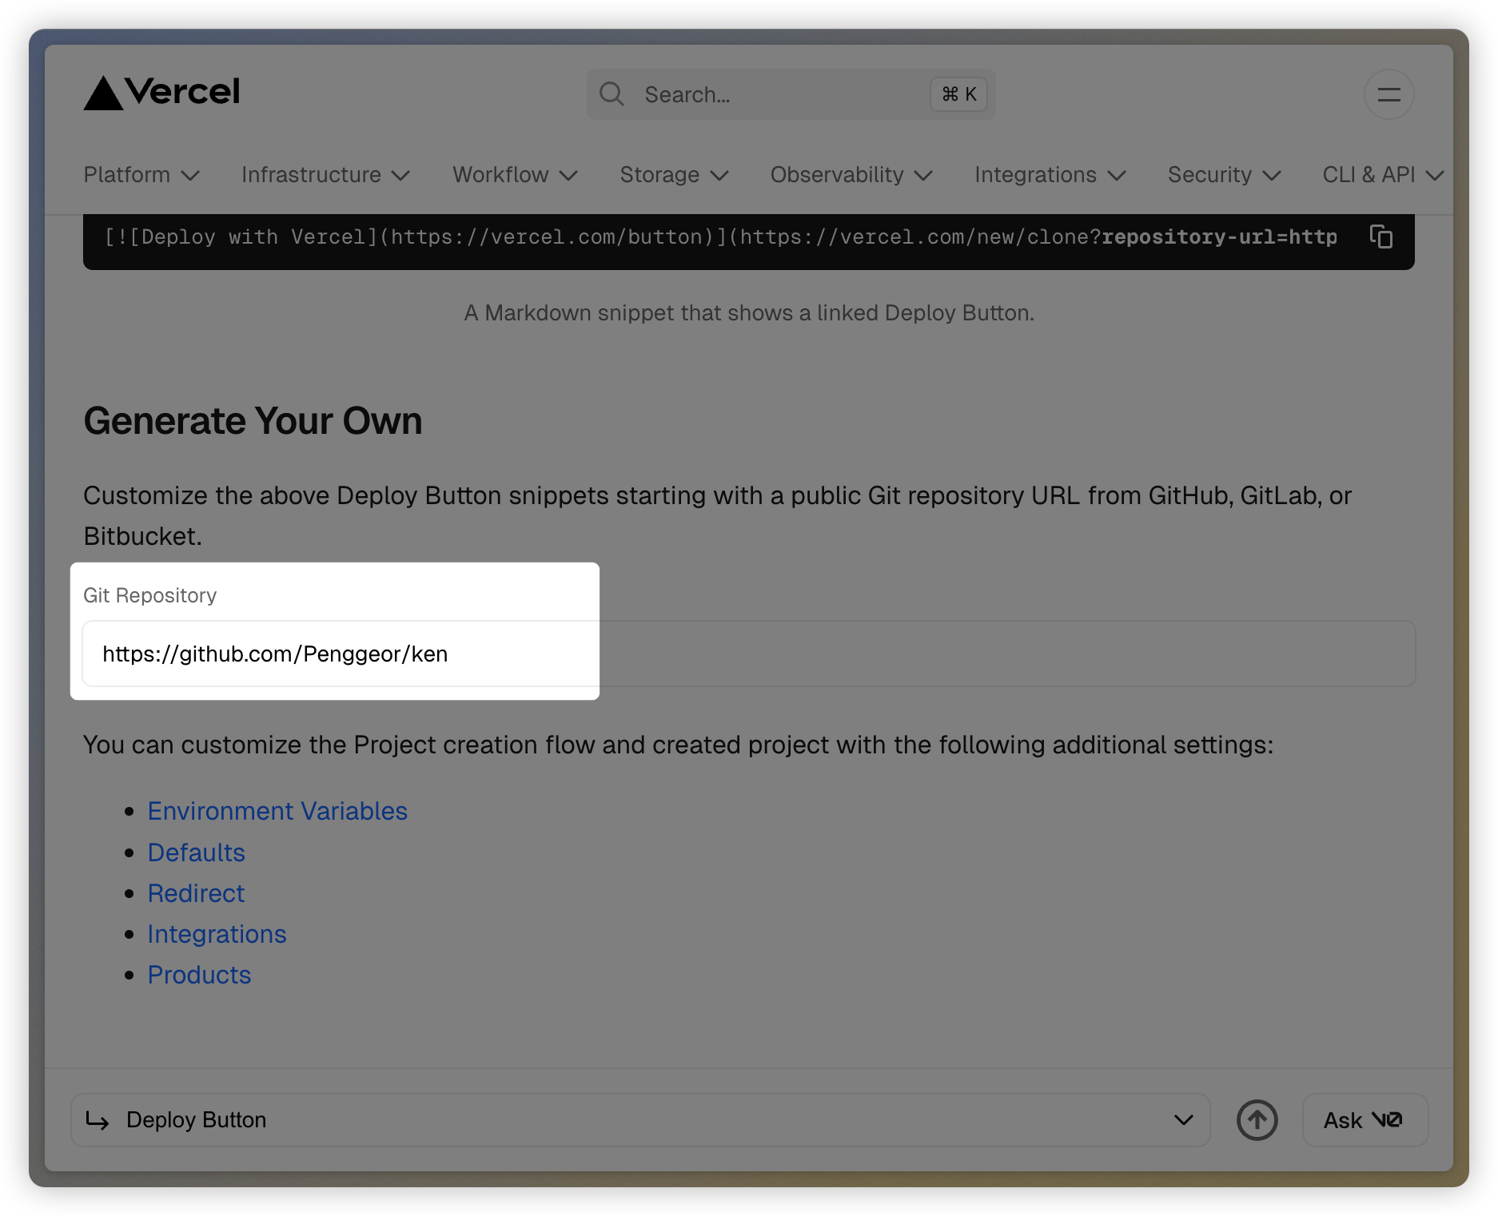Open the Environment Variables link

point(277,811)
